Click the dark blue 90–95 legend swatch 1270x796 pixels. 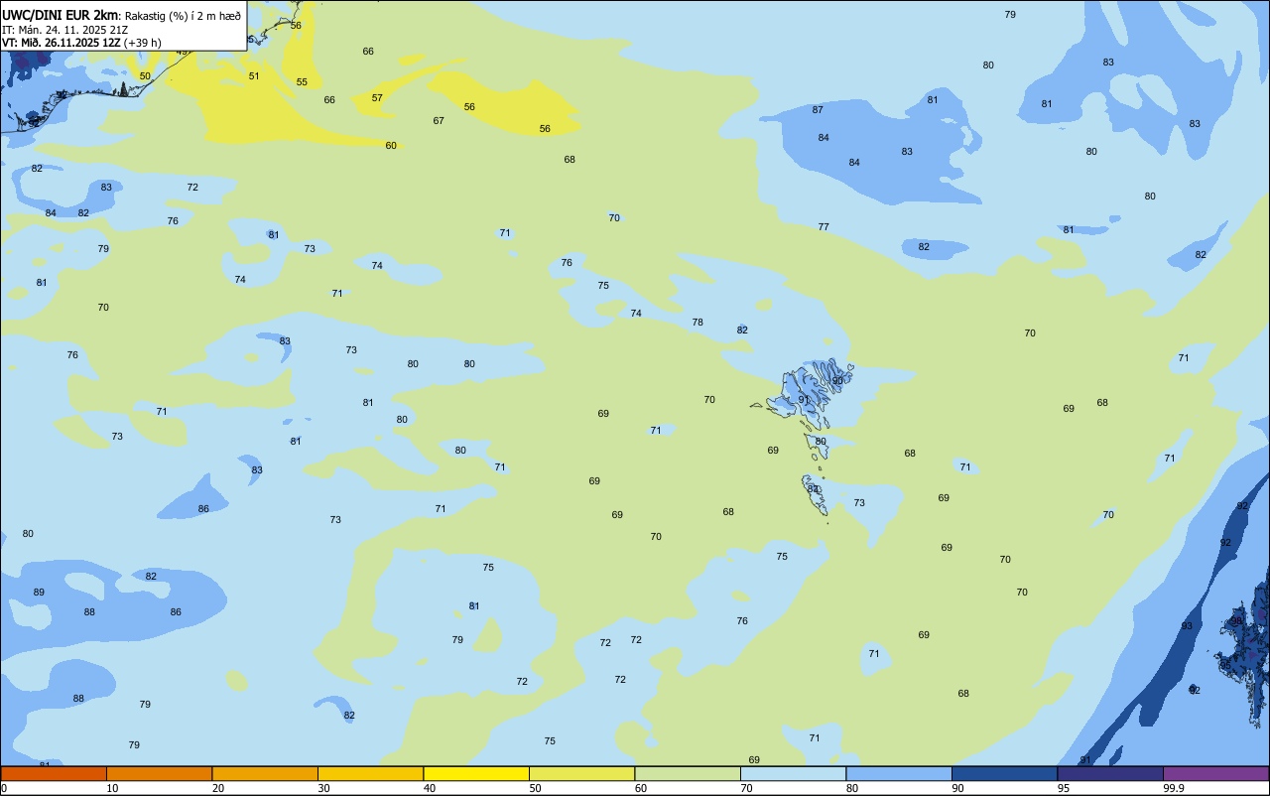[x=1004, y=773]
